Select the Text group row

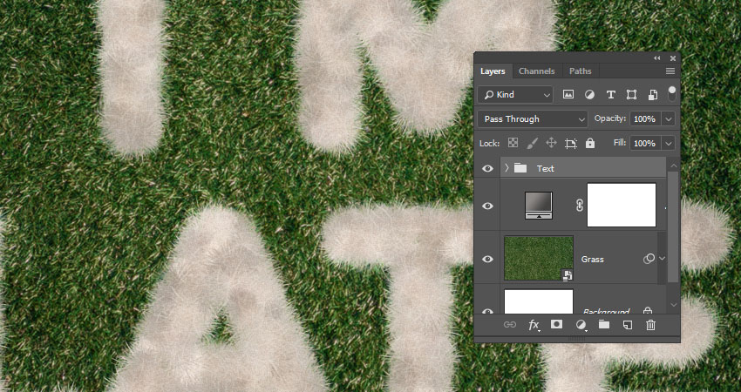[583, 168]
